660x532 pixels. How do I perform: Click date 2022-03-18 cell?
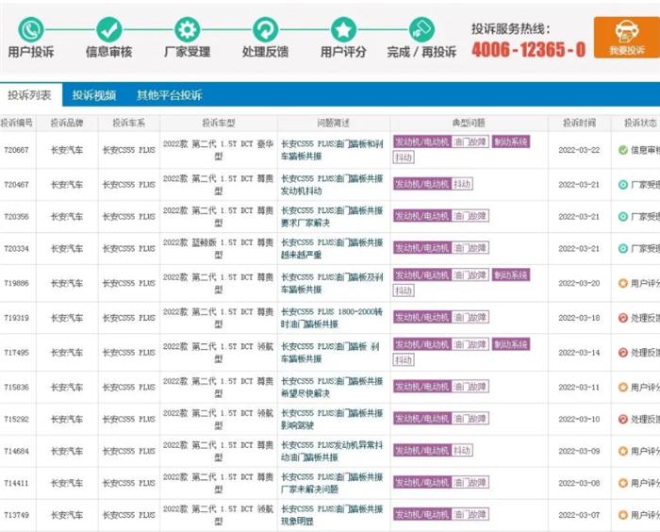tap(579, 318)
